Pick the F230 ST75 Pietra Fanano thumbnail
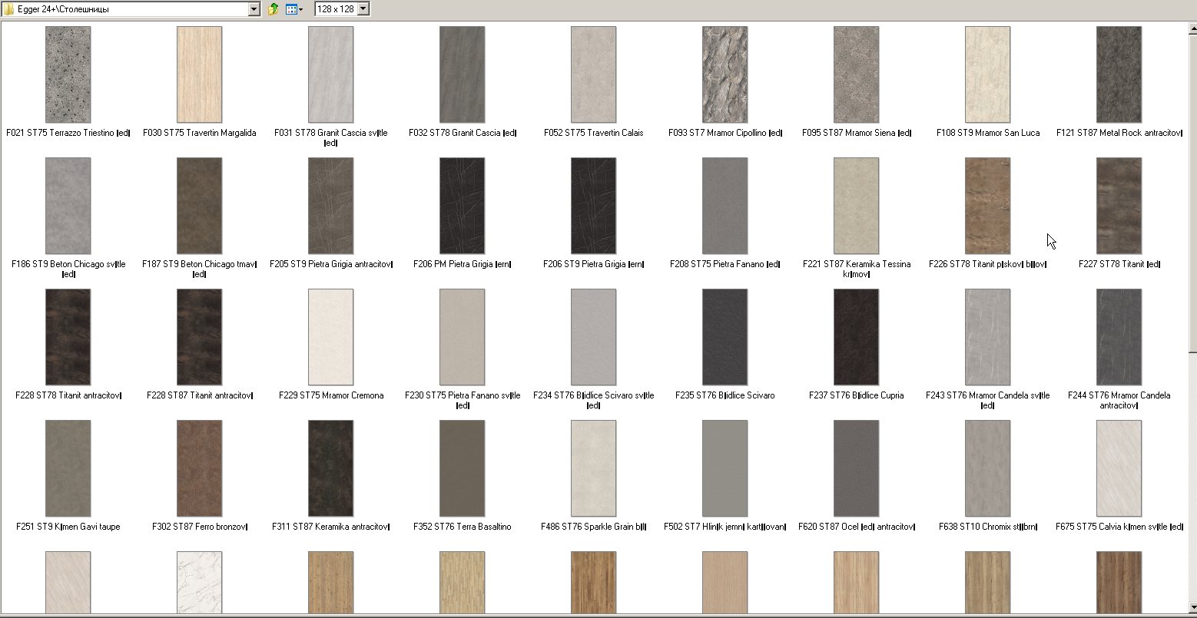 462,337
